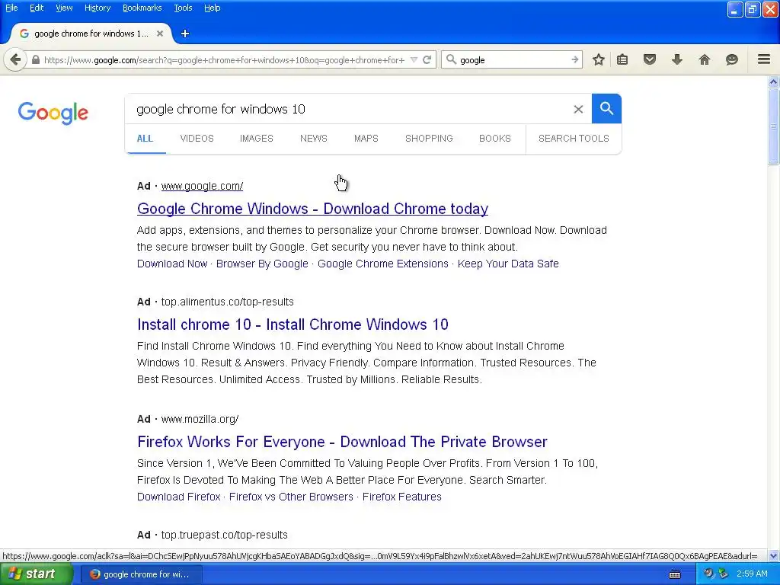Open Google Chrome Windows - Download Chrome today

click(x=312, y=209)
